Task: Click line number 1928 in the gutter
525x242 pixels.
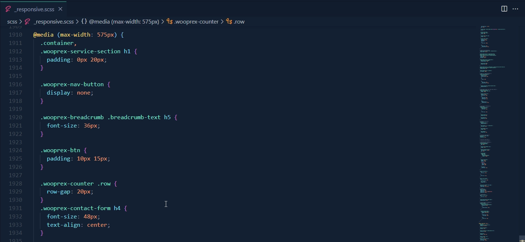Action: (15, 183)
